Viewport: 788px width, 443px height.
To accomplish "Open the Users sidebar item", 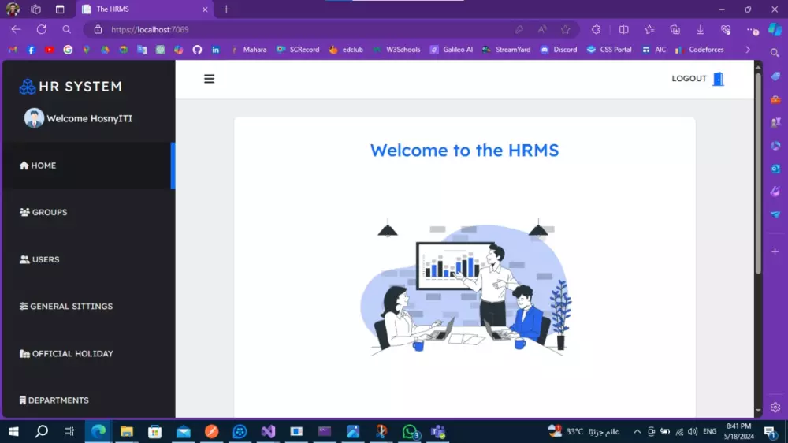I will tap(88, 259).
